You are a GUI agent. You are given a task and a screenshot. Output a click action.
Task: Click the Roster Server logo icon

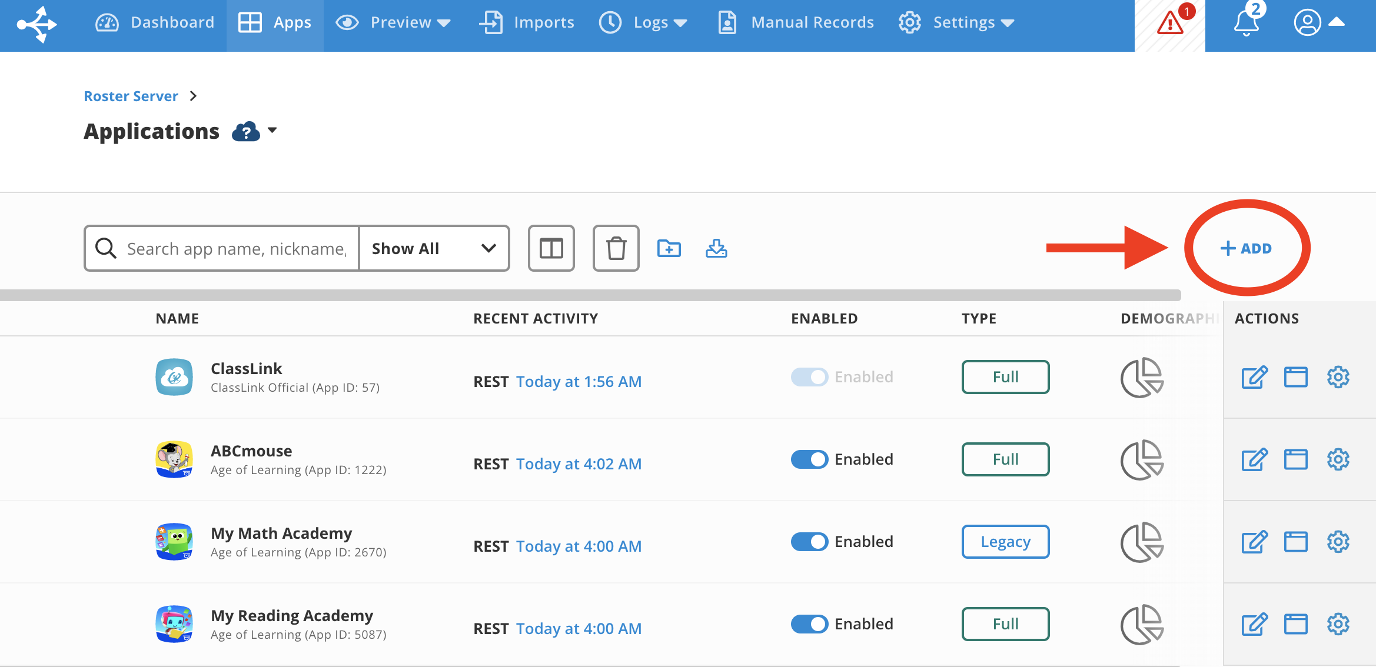(x=36, y=24)
